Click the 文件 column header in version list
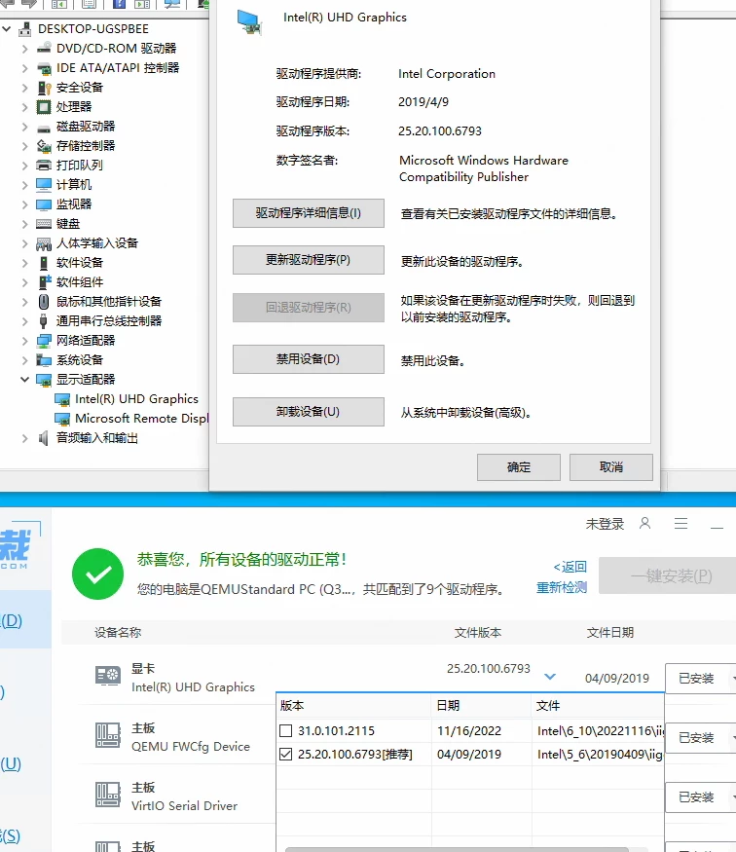 [x=598, y=706]
